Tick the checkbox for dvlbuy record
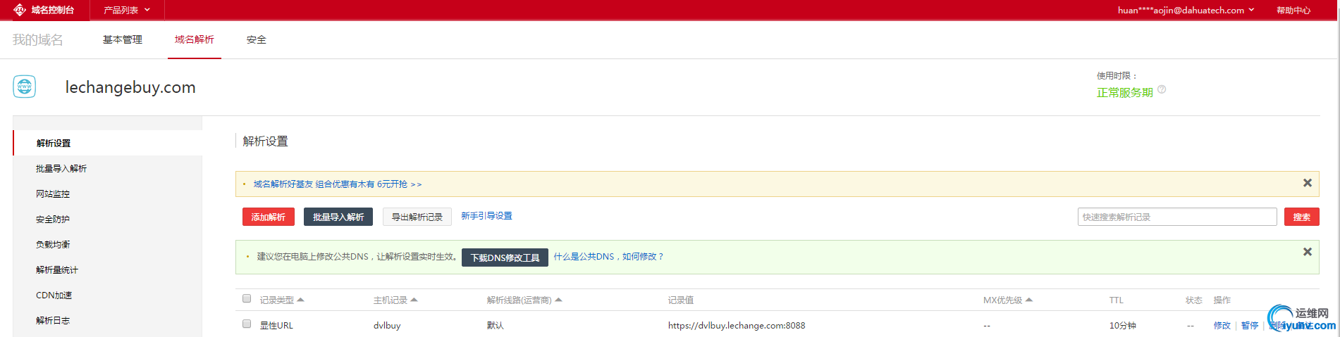The height and width of the screenshot is (337, 1340). pos(247,324)
